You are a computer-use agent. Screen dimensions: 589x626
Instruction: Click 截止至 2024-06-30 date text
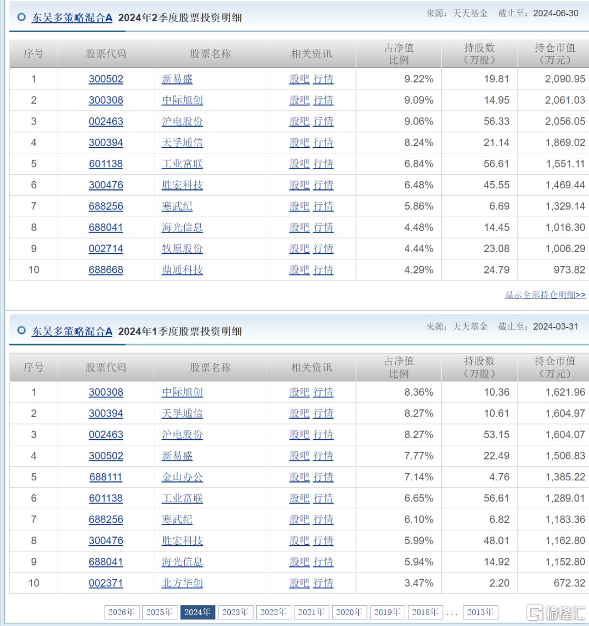click(x=538, y=13)
